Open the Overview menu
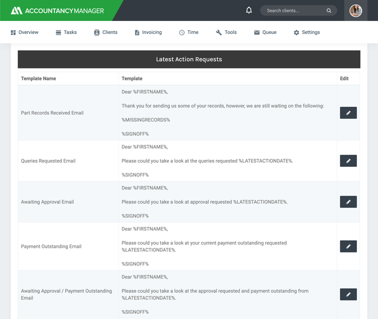 (x=24, y=32)
